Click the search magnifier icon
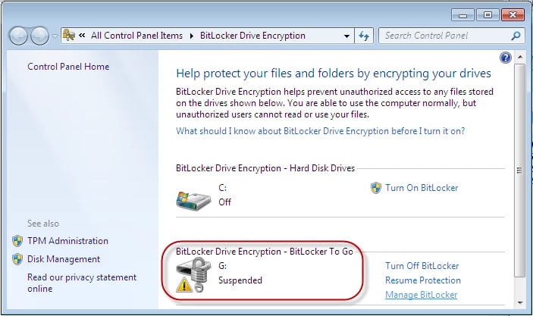533x316 pixels. click(516, 36)
